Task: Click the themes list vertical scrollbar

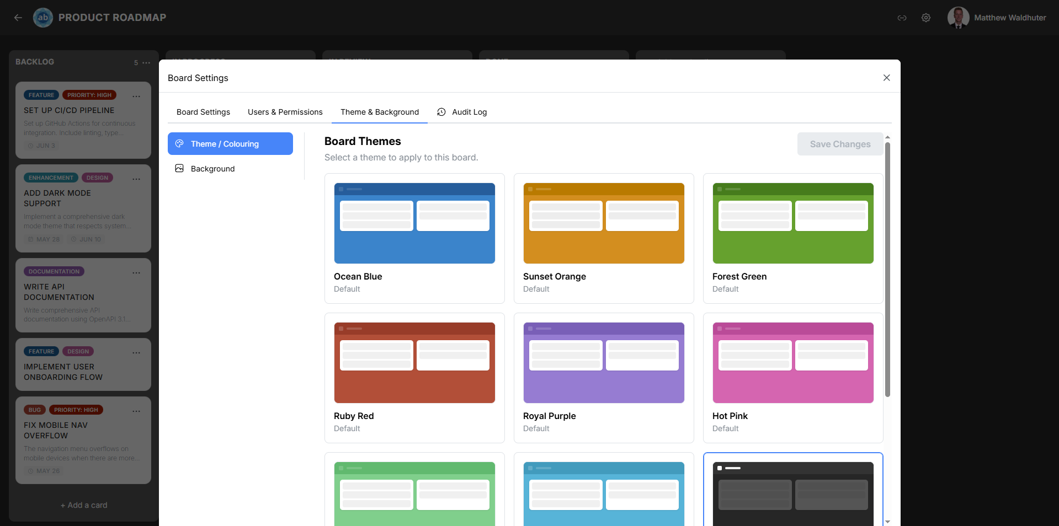Action: pyautogui.click(x=887, y=270)
